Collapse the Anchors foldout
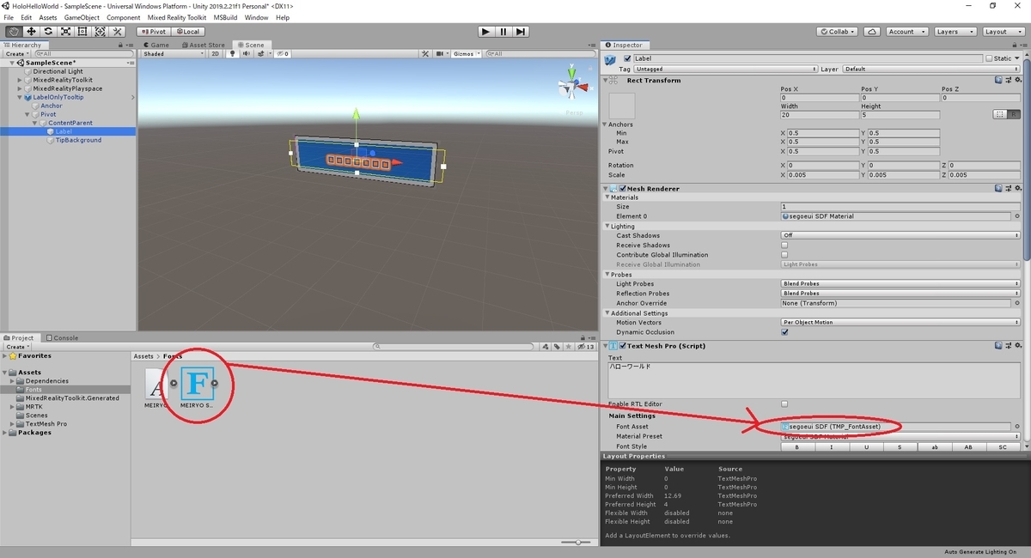 [605, 124]
